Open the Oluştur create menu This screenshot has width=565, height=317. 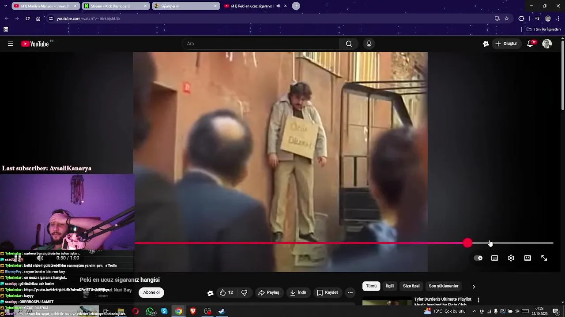point(506,44)
